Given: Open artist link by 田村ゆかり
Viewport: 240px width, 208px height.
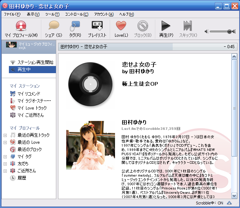Looking at the screenshot, I should (x=138, y=71).
